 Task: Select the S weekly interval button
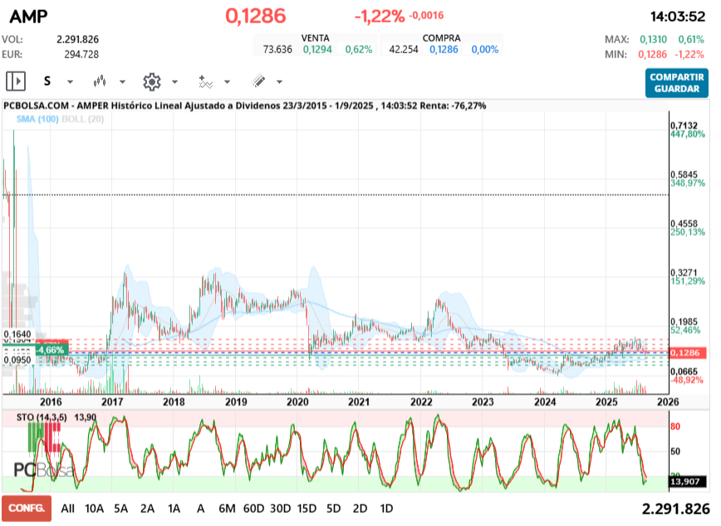47,81
